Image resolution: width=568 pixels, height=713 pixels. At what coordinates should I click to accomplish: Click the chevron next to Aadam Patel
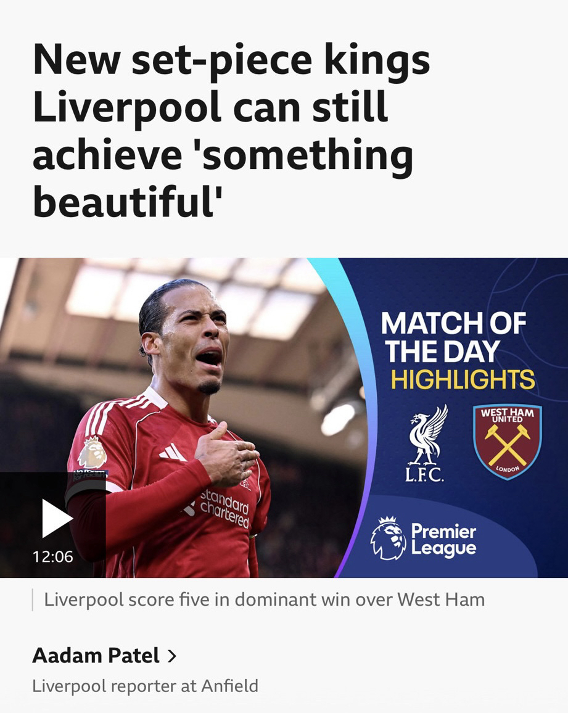tap(171, 656)
